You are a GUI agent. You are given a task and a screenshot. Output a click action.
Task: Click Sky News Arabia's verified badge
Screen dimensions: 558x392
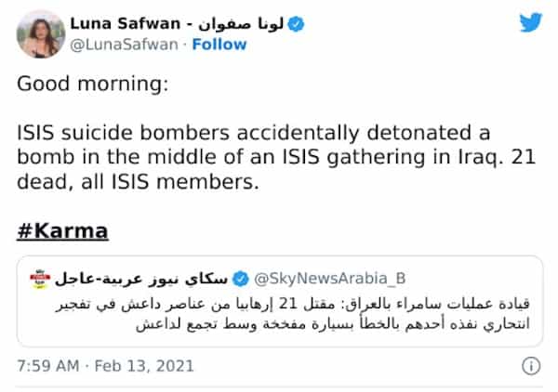pos(239,278)
